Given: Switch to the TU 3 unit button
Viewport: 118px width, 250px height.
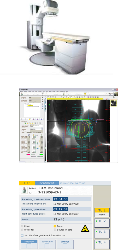Looking at the screenshot, I should coord(102,233).
